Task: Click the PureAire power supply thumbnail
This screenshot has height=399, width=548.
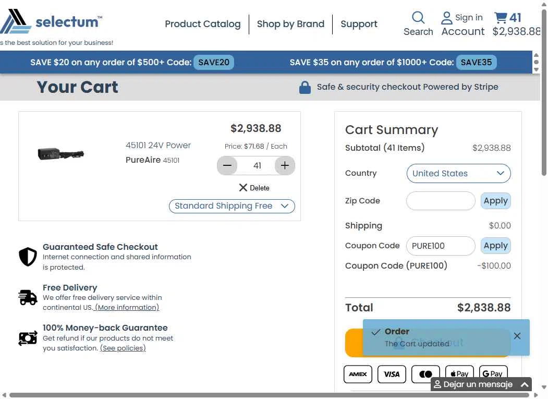Action: 61,153
